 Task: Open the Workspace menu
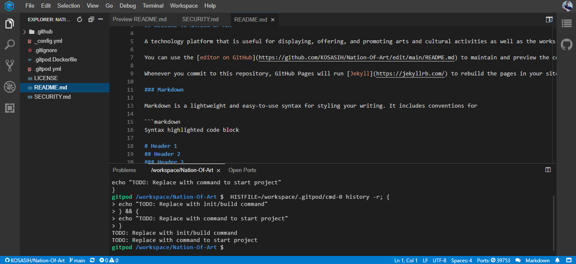[184, 6]
